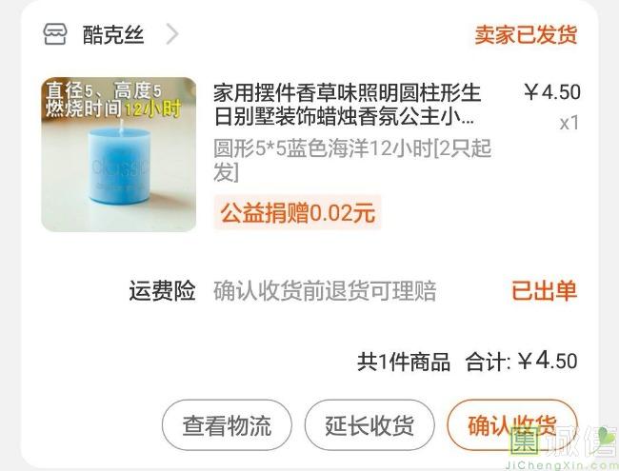Check the 已出单 insurance status
This screenshot has width=619, height=471.
(x=545, y=291)
